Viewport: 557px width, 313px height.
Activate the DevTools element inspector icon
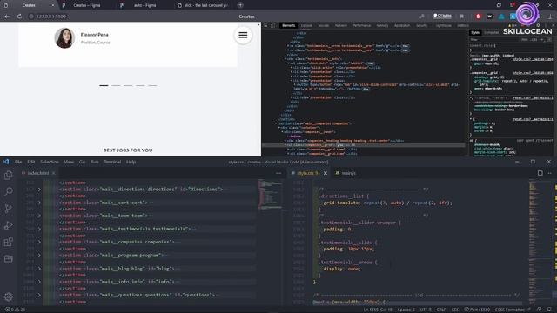[x=265, y=25]
